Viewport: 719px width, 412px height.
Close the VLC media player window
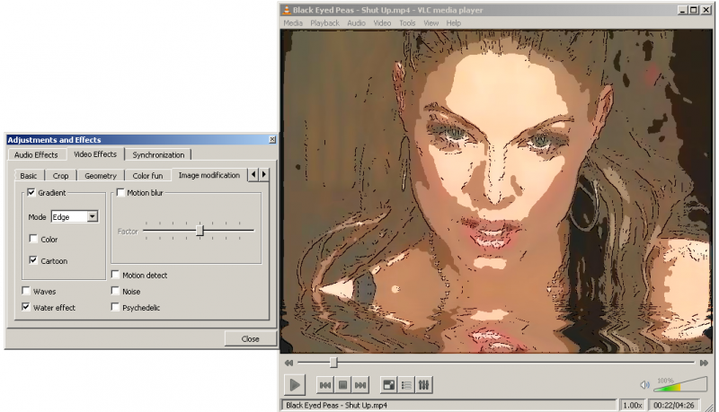point(706,10)
